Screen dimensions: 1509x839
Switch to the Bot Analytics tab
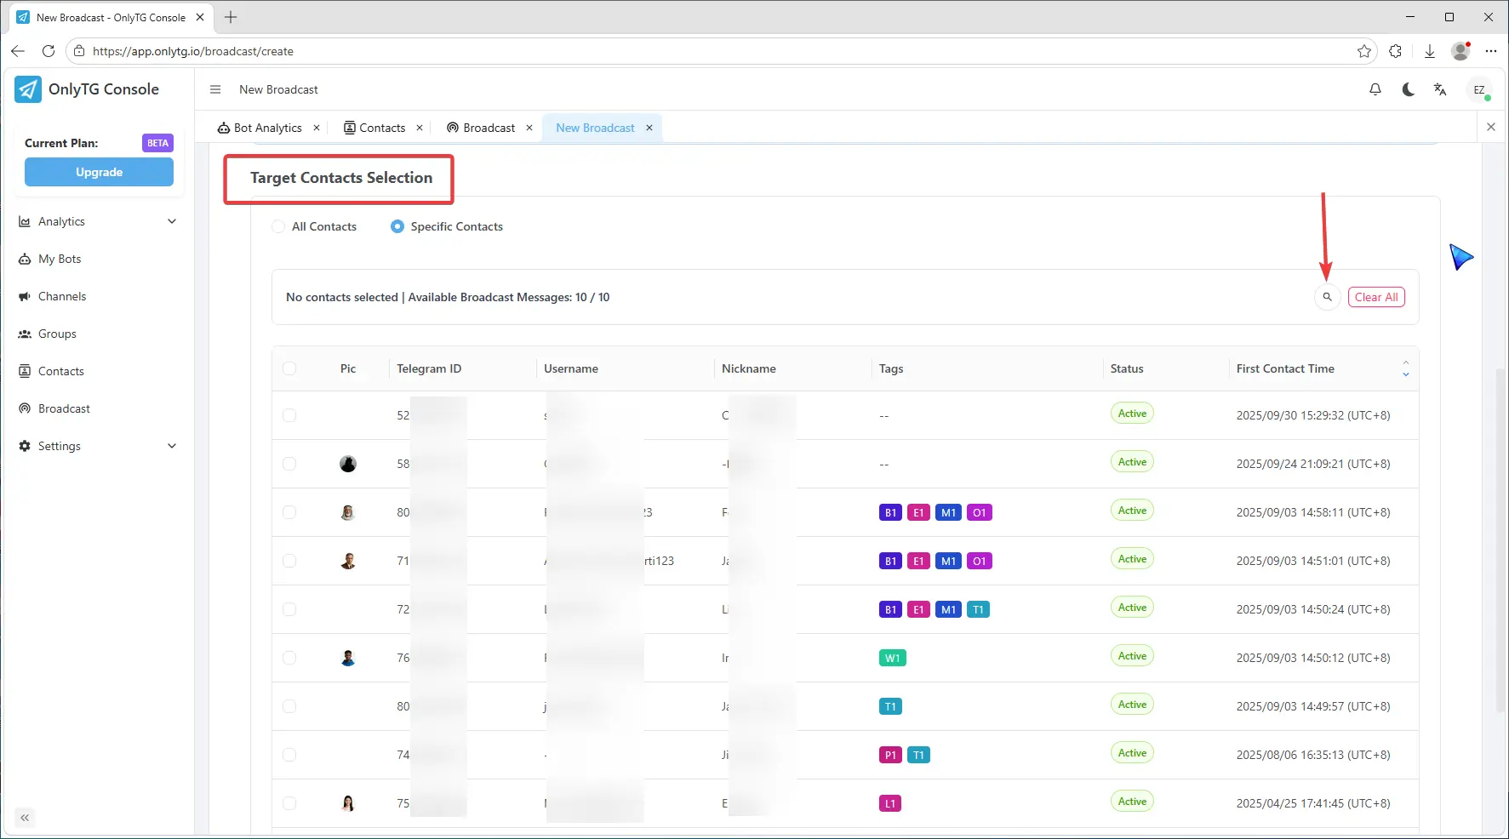point(267,128)
